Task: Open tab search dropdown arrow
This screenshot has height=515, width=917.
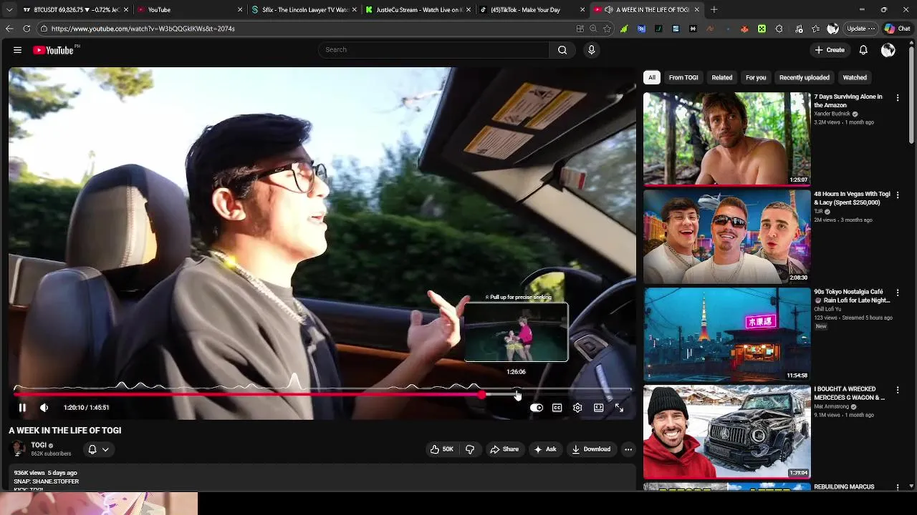Action: (x=9, y=10)
